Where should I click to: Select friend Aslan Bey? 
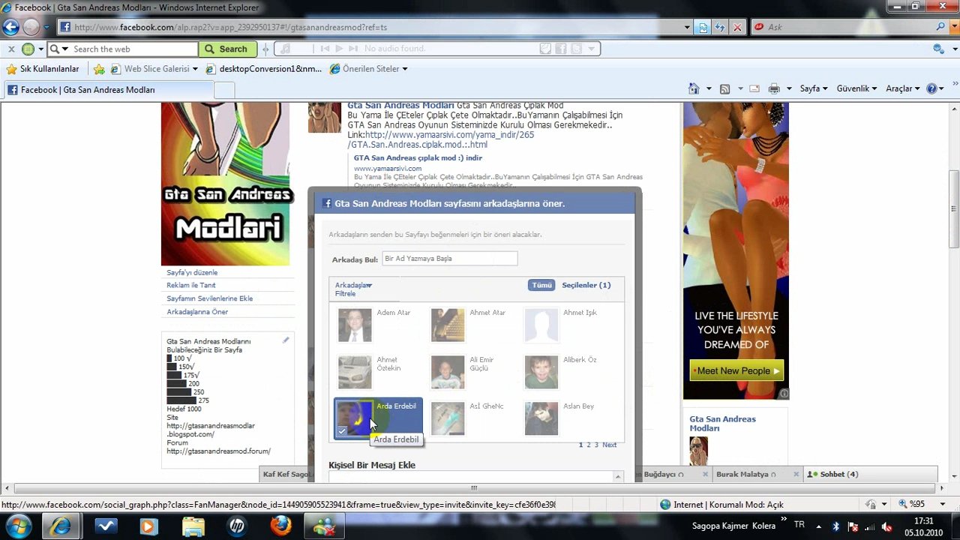coord(564,418)
